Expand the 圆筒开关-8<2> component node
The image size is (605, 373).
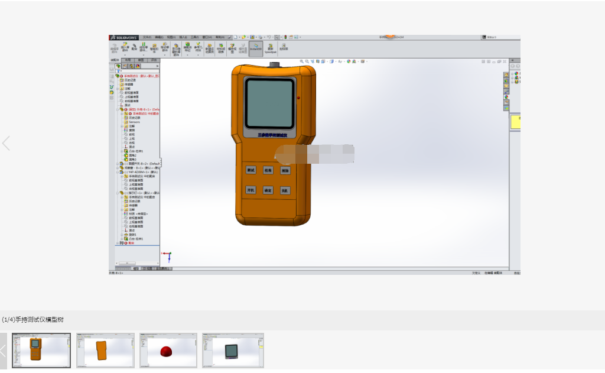pos(118,164)
